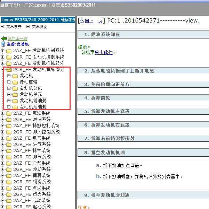Click the 发动机总成 folder icon
209x209 pixels.
(15, 88)
